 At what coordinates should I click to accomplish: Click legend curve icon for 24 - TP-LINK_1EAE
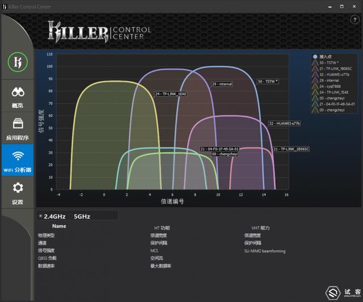pyautogui.click(x=315, y=93)
